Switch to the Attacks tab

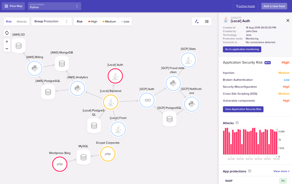22,22
